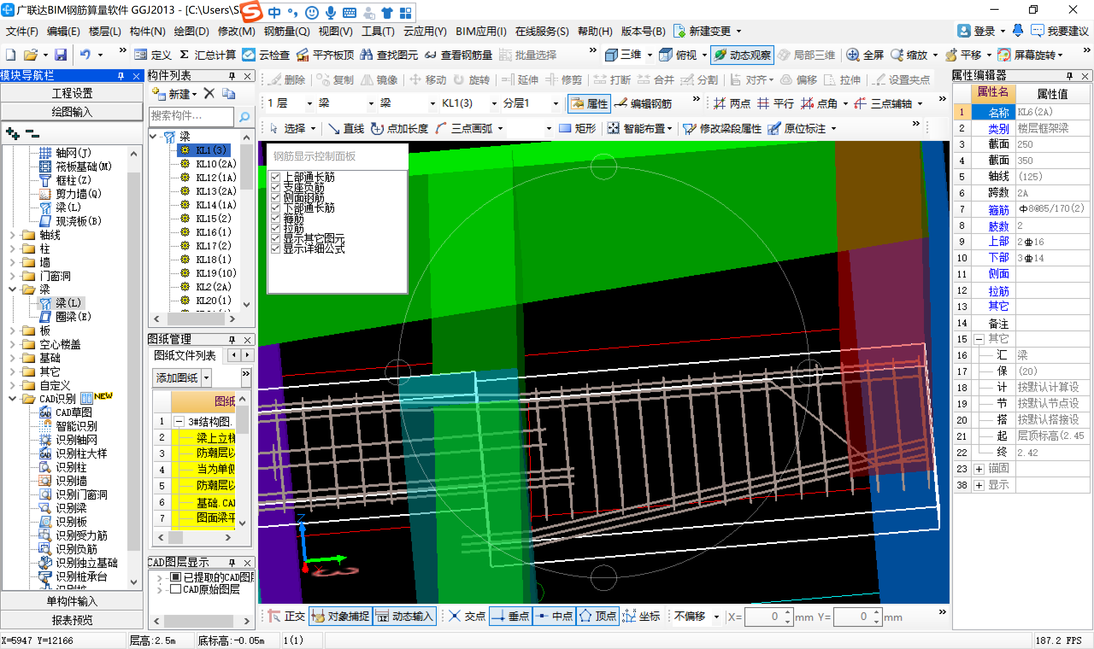Screen dimensions: 1094x649
Task: Expand the 柱 folder in navigation tree
Action: pos(13,249)
